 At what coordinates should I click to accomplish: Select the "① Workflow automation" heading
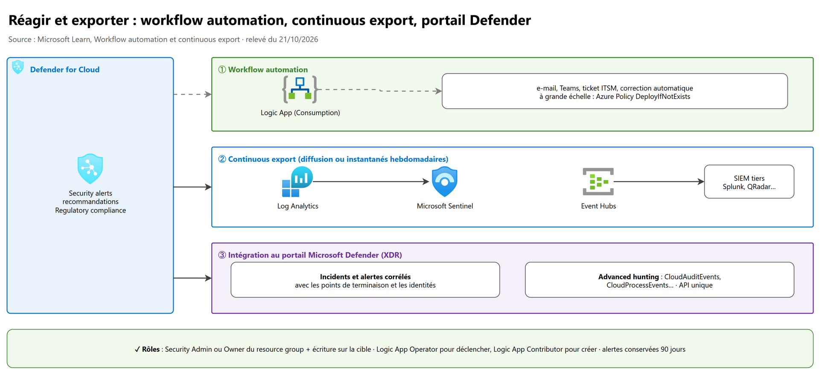263,70
